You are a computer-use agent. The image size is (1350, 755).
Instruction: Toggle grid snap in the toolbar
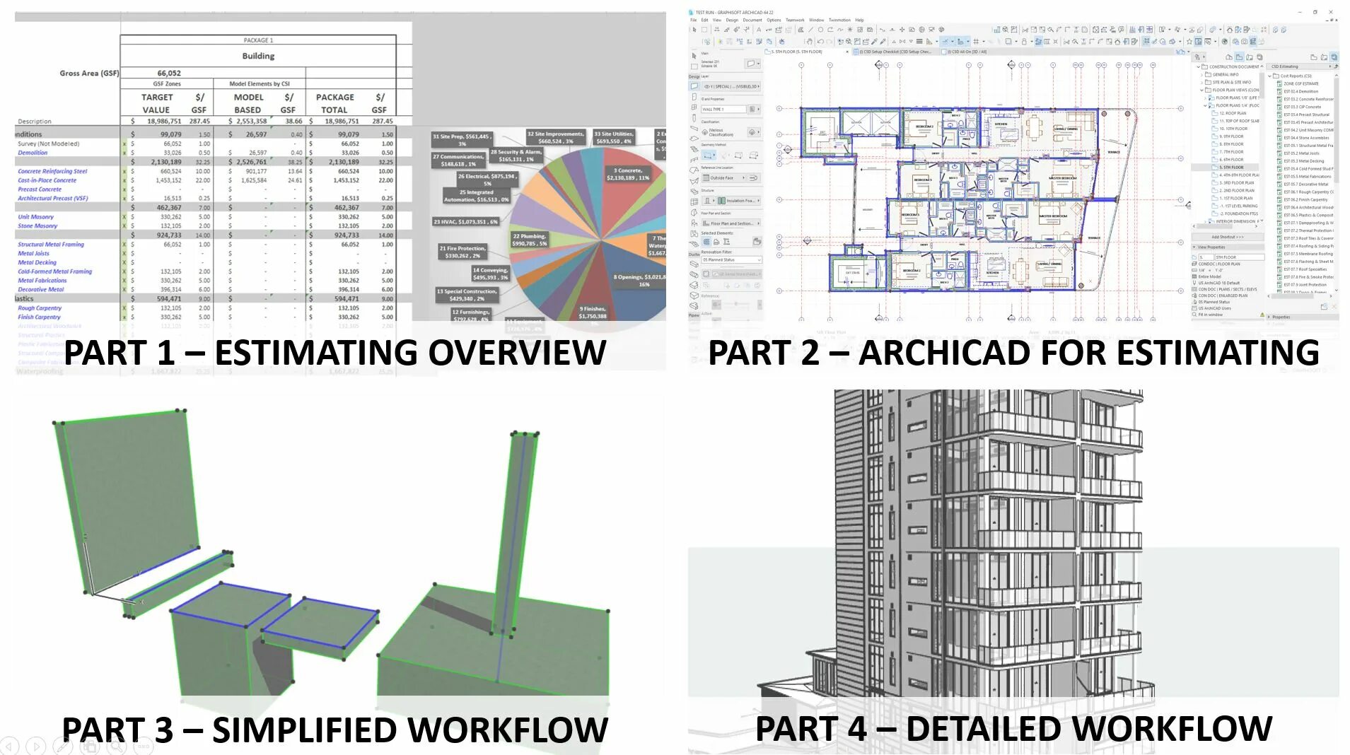(976, 42)
